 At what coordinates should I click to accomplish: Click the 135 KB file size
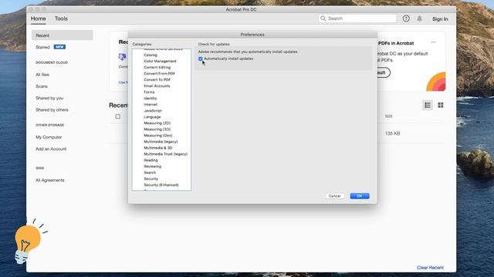coord(392,133)
